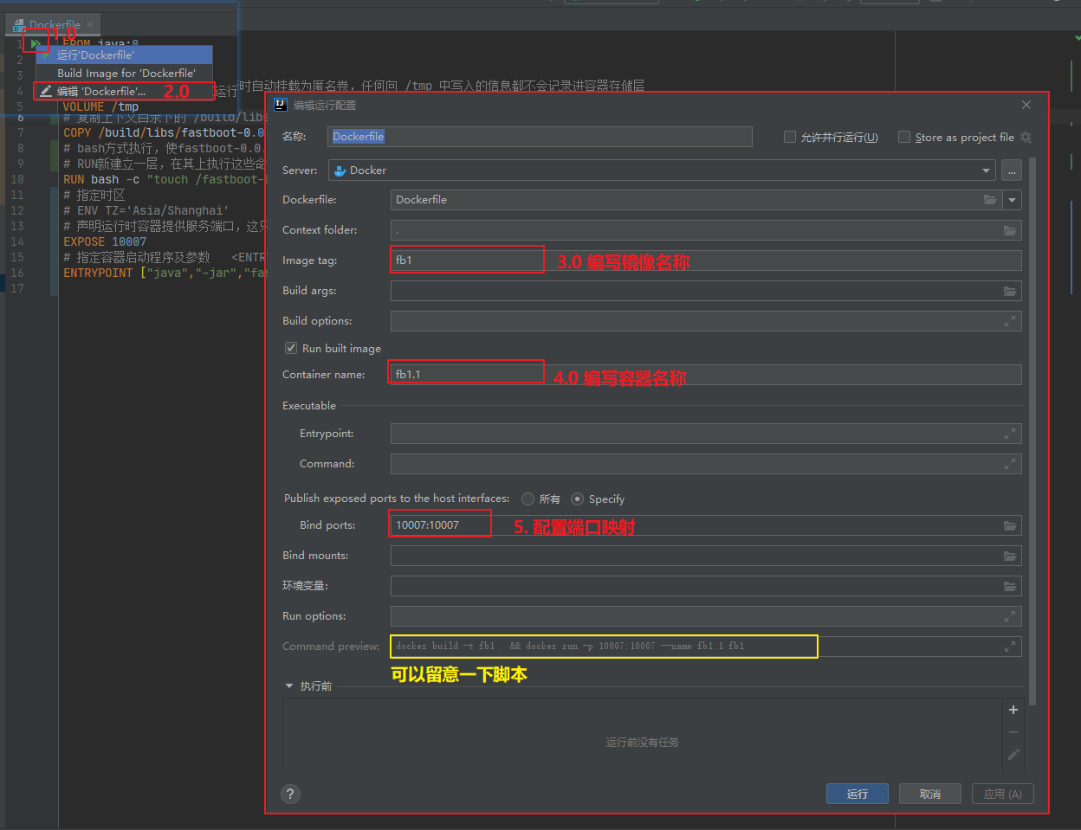The height and width of the screenshot is (830, 1081).
Task: Select Build Image for 'Dockerfile' menu entry
Action: (x=126, y=73)
